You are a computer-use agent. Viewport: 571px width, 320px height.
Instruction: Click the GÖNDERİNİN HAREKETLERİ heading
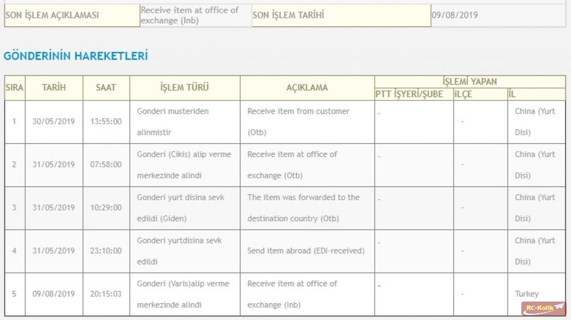[76, 56]
